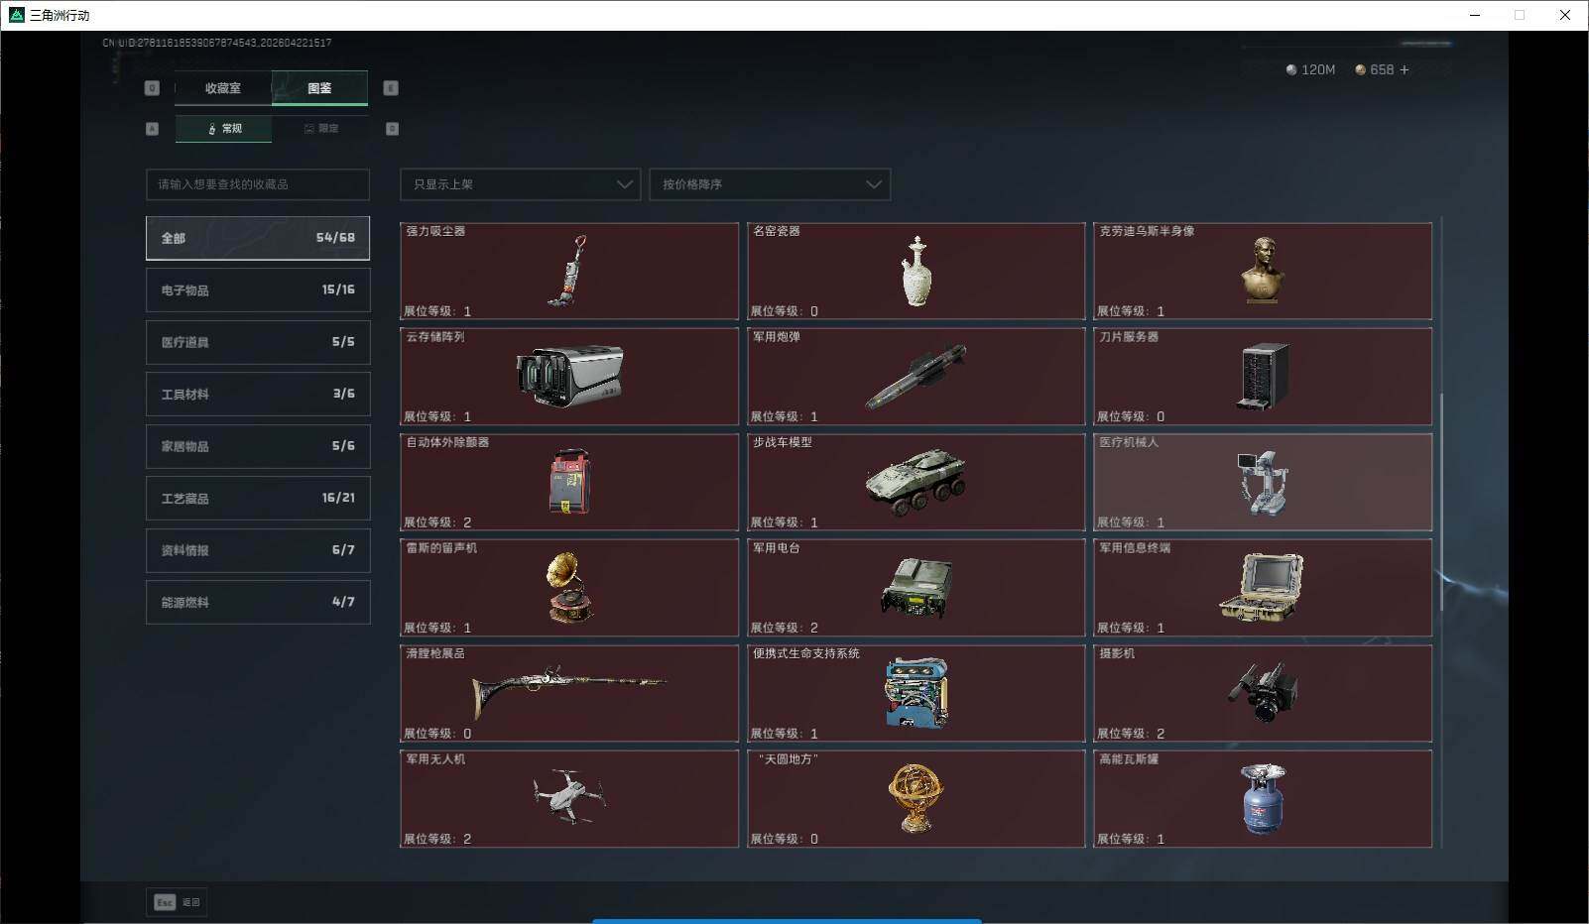
Task: Filter by 电子物品 category
Action: click(258, 289)
